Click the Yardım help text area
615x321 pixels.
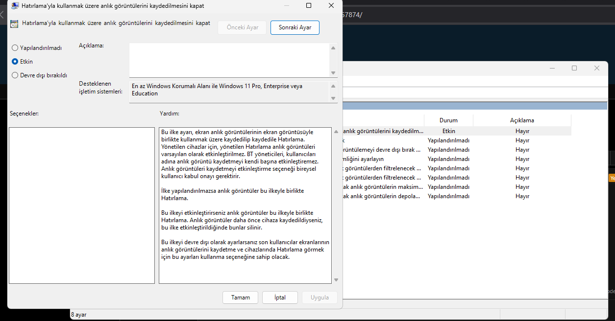pyautogui.click(x=245, y=206)
